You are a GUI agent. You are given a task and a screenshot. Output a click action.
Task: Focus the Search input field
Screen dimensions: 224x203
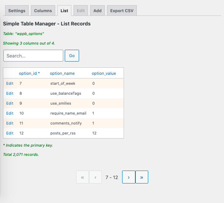[33, 56]
